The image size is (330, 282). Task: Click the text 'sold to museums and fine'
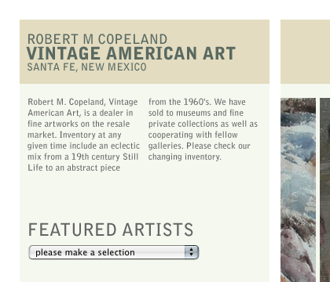tap(196, 113)
